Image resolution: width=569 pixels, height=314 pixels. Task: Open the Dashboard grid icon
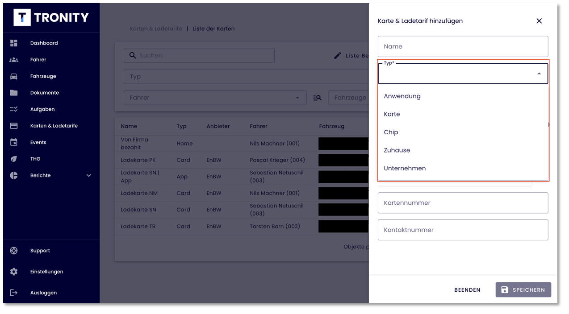pos(14,43)
